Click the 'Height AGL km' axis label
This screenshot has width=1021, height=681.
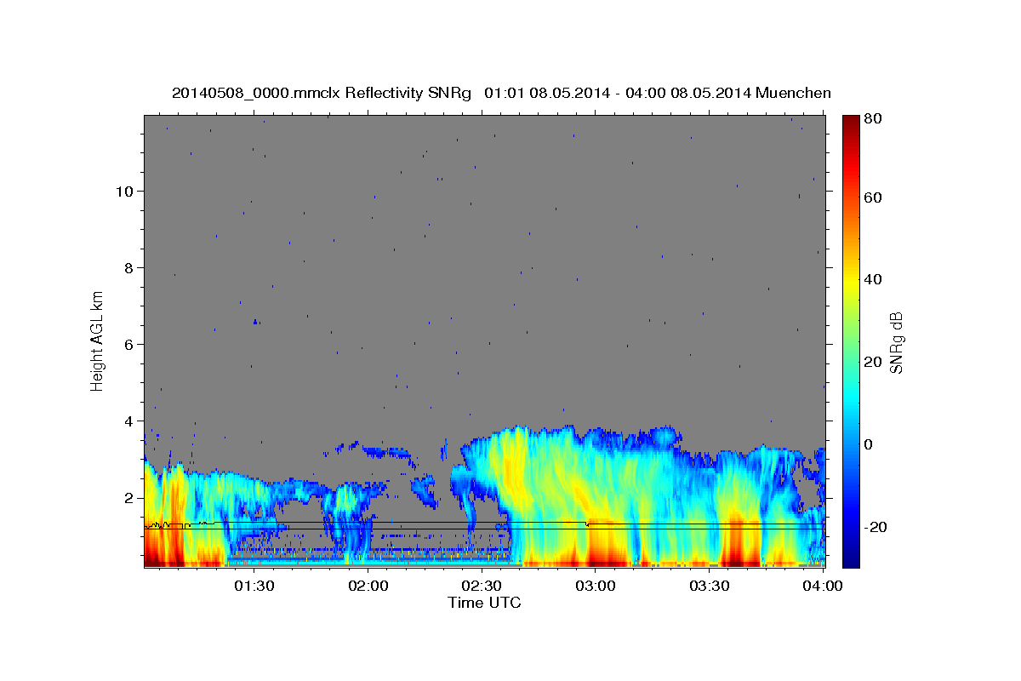point(98,340)
